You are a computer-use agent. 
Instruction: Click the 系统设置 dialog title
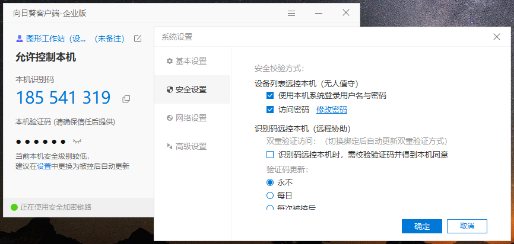tap(177, 37)
